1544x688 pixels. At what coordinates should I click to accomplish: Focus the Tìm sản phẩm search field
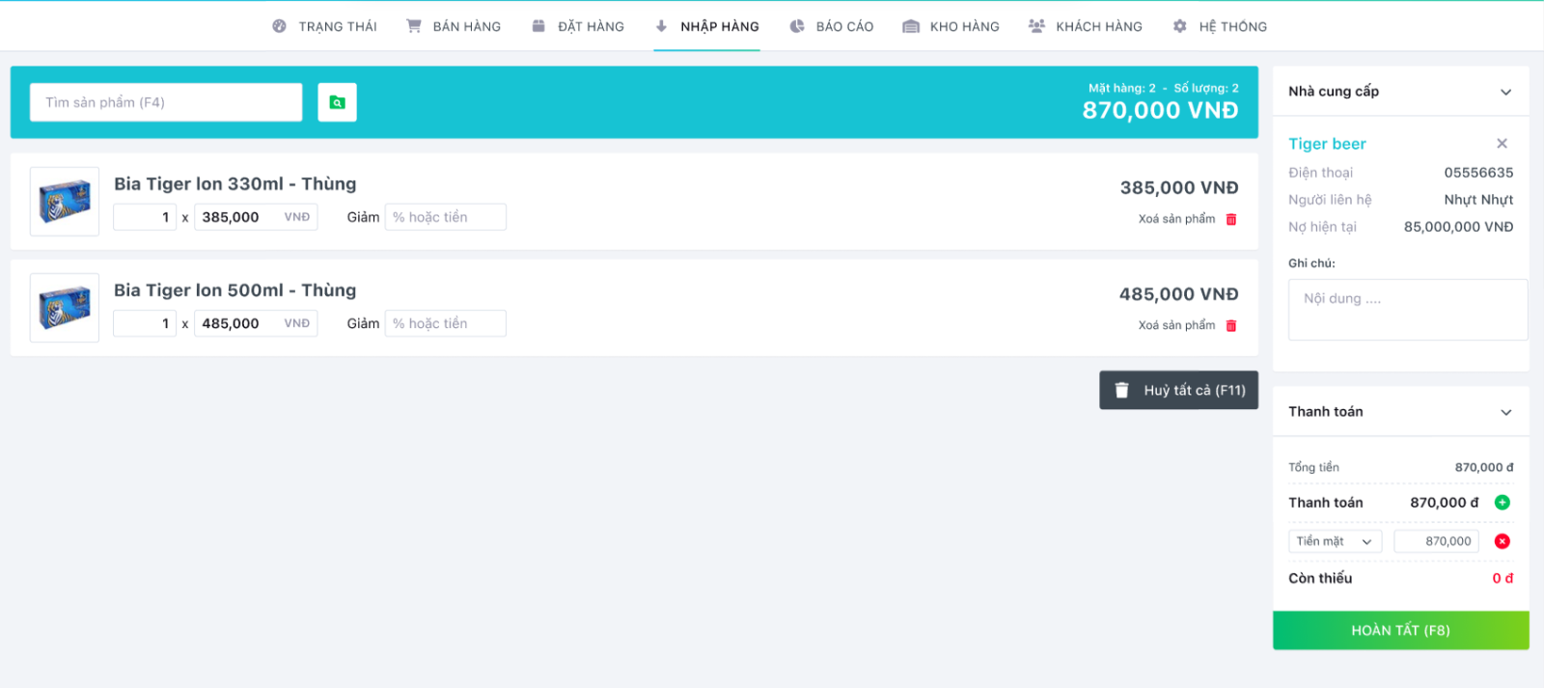pyautogui.click(x=166, y=102)
